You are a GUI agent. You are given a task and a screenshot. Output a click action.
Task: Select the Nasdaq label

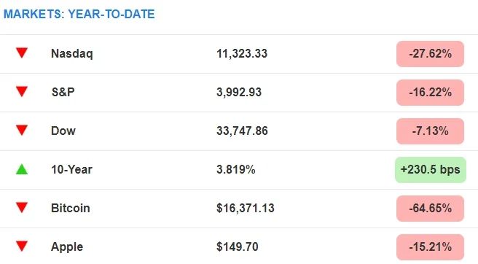[72, 54]
